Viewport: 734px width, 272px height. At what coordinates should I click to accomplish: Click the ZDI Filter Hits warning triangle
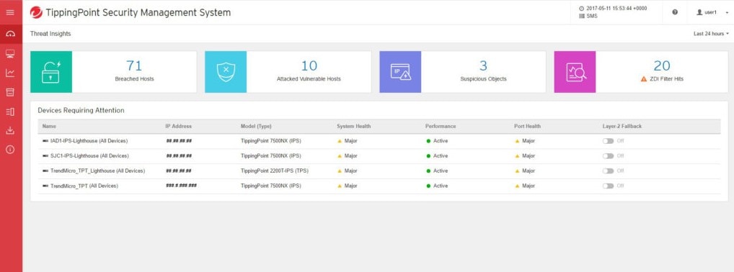(644, 79)
